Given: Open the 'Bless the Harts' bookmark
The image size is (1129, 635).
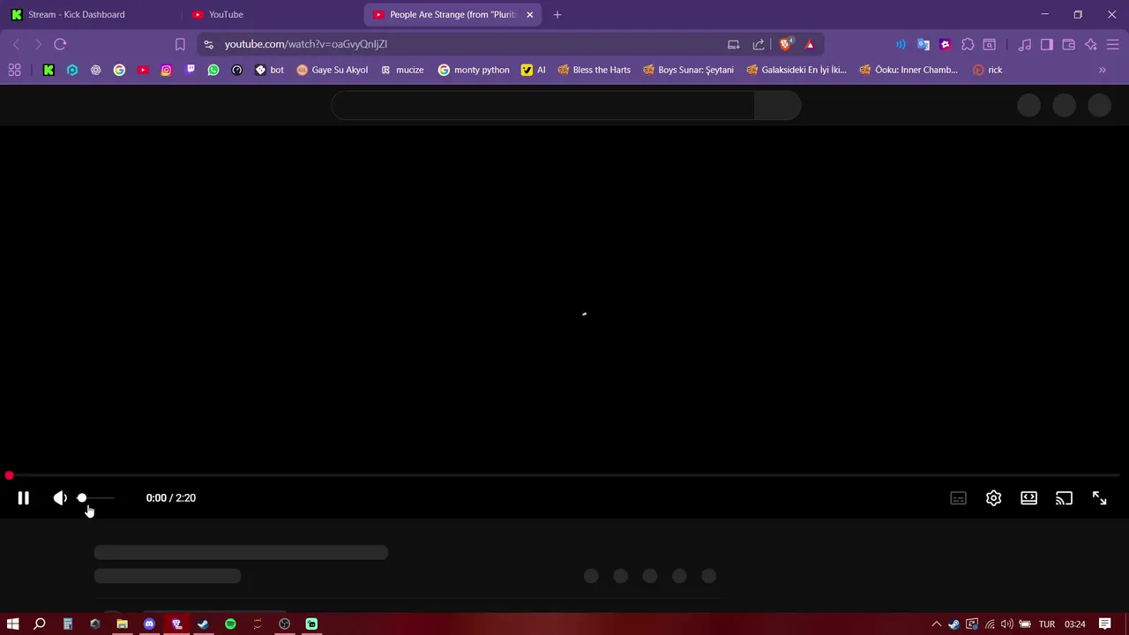Looking at the screenshot, I should (594, 70).
